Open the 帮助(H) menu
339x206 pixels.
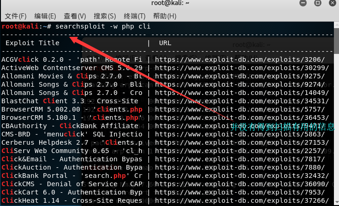pos(165,16)
